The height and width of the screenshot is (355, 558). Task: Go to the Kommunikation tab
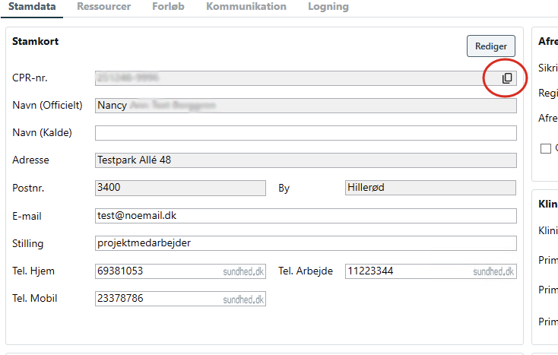[246, 7]
